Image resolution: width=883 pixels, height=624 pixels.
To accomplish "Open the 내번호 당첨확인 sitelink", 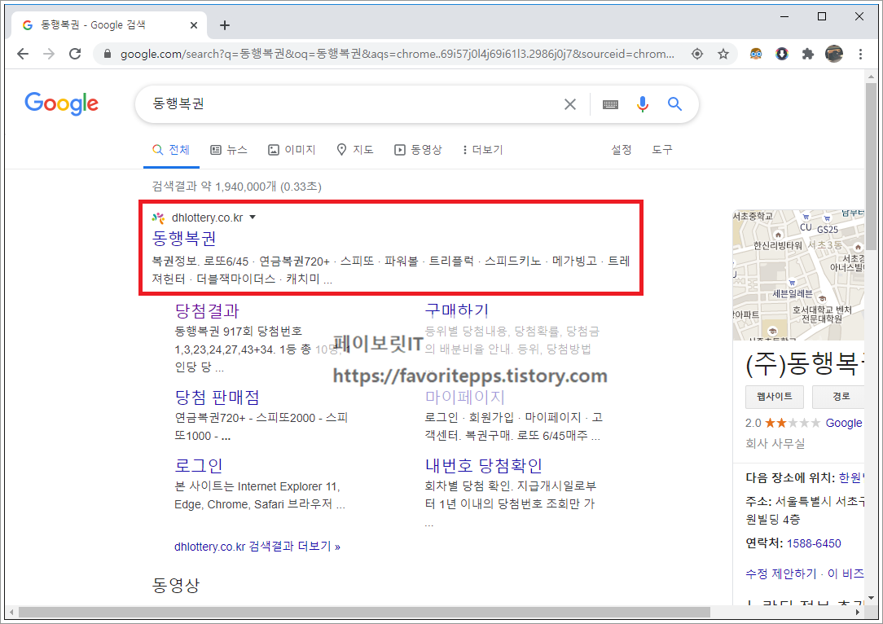I will tap(484, 466).
